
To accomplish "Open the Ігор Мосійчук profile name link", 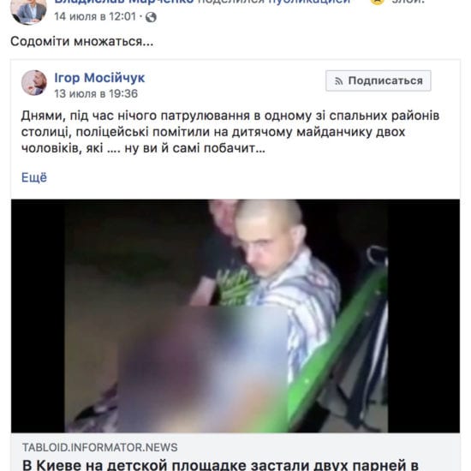I will pyautogui.click(x=99, y=78).
